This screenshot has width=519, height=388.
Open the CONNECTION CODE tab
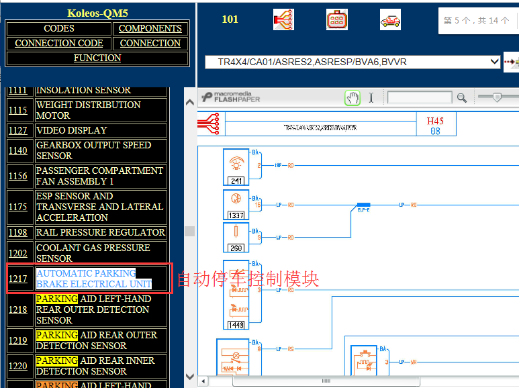[x=59, y=43]
